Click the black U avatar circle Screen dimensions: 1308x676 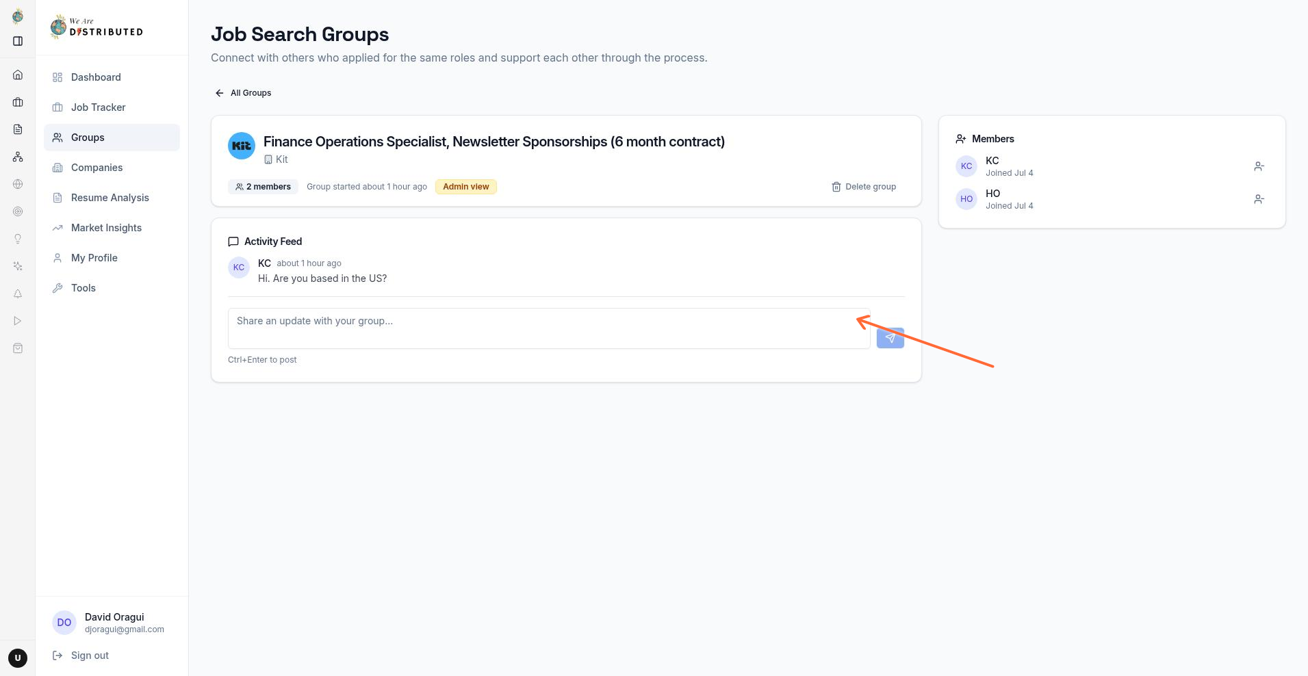point(18,658)
